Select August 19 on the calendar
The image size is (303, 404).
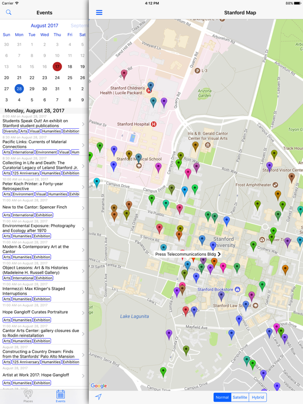click(83, 66)
